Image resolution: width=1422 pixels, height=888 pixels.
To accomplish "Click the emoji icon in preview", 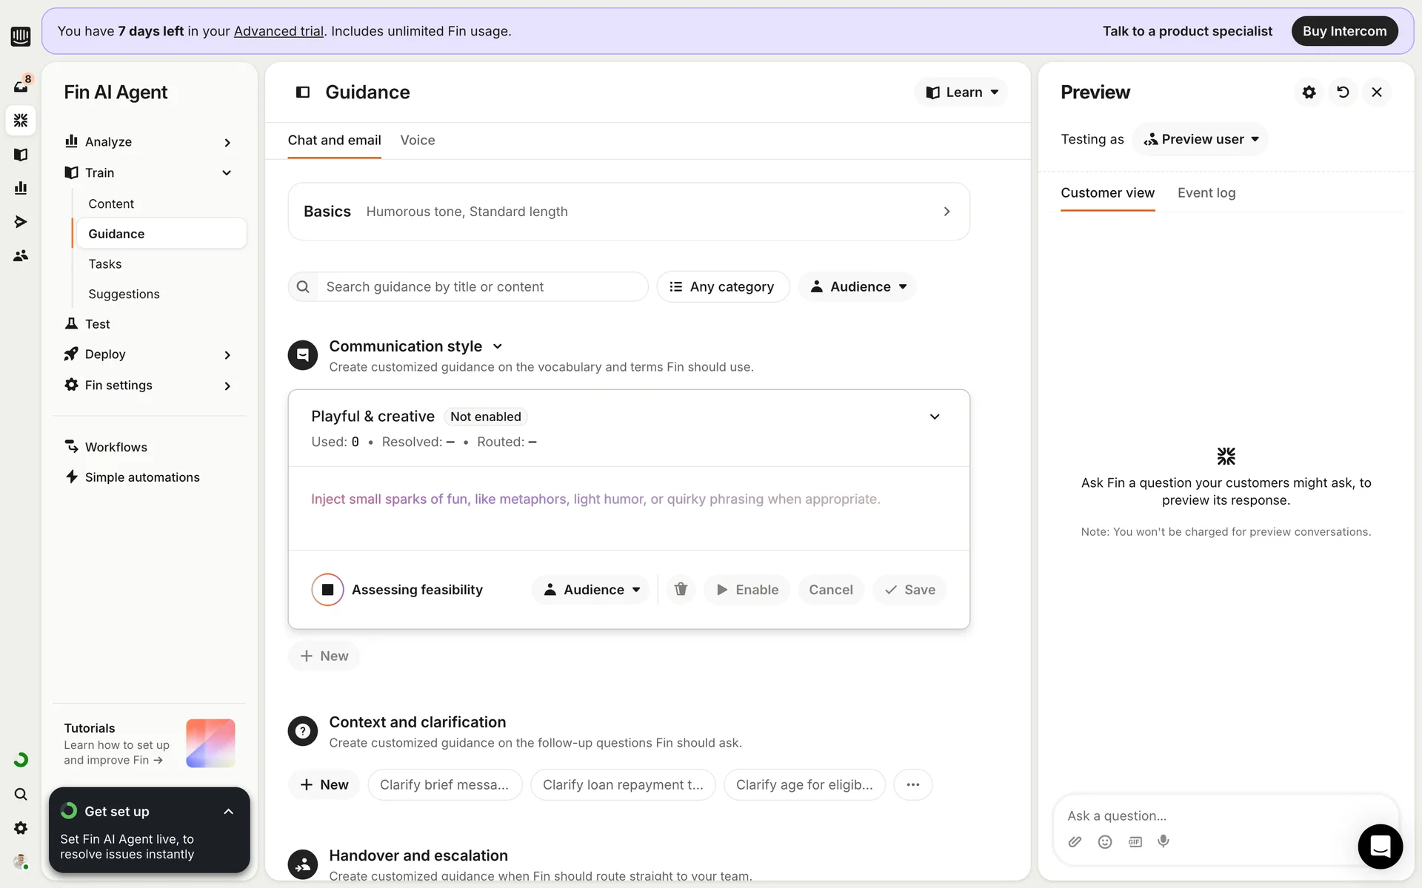I will (x=1105, y=841).
